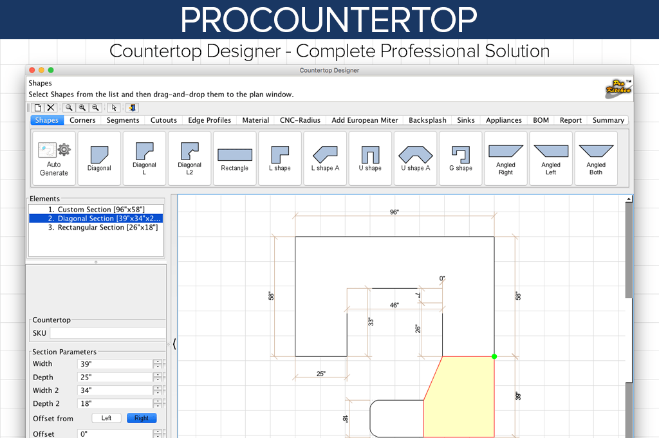Screen dimensions: 659x438
Task: Decrease Depth 2 with its stepper
Action: tap(156, 406)
